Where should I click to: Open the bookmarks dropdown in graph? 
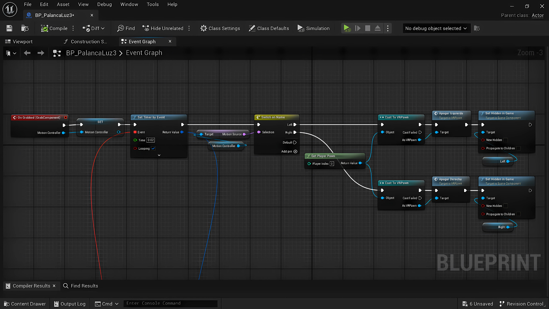coord(11,53)
